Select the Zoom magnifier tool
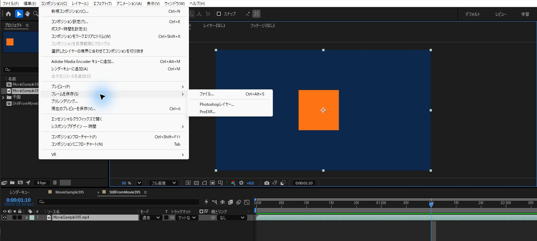This screenshot has width=537, height=241. [36, 14]
